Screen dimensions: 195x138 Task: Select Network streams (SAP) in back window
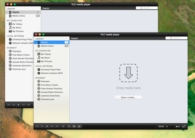point(19,43)
